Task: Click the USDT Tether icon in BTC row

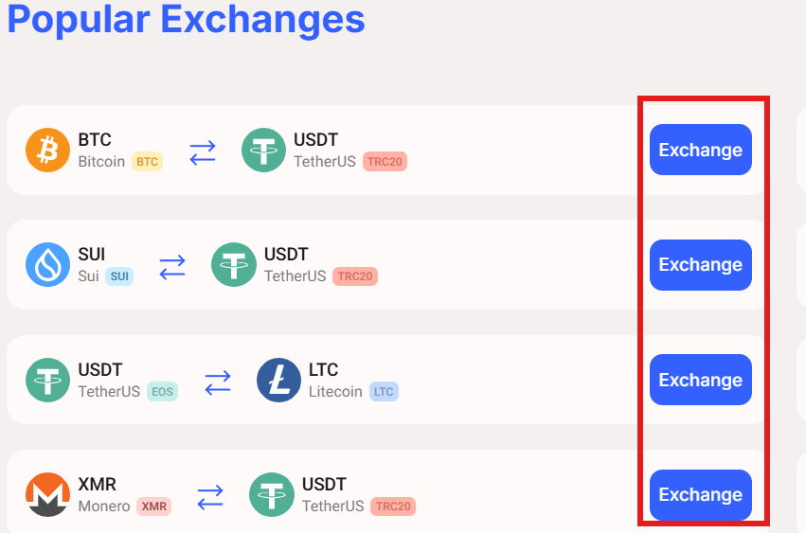Action: click(263, 151)
